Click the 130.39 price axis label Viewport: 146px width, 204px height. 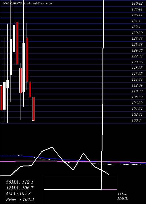tap(137, 33)
